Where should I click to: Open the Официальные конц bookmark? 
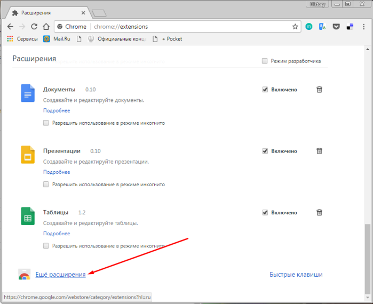click(117, 39)
